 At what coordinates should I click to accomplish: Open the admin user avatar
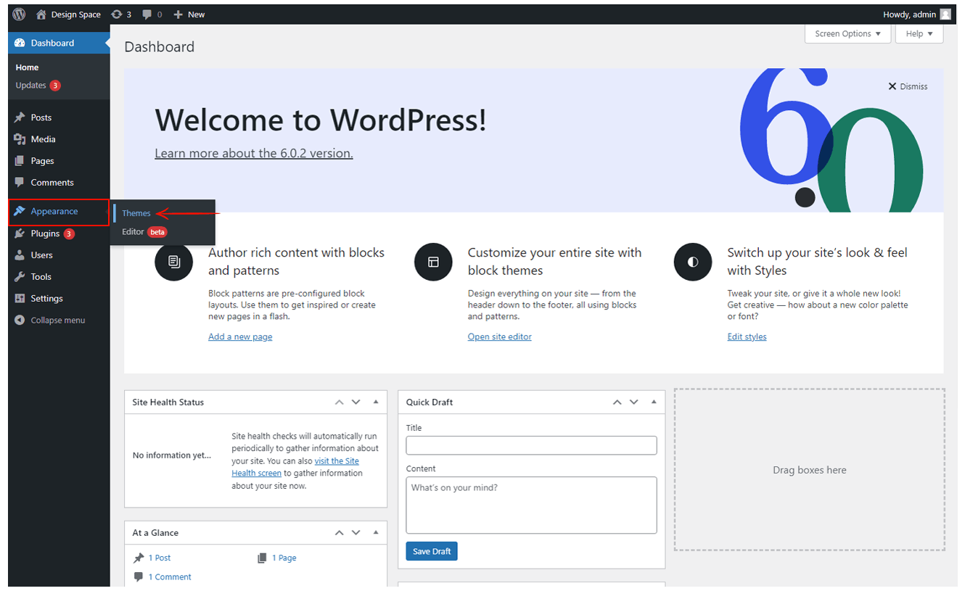[x=945, y=14]
